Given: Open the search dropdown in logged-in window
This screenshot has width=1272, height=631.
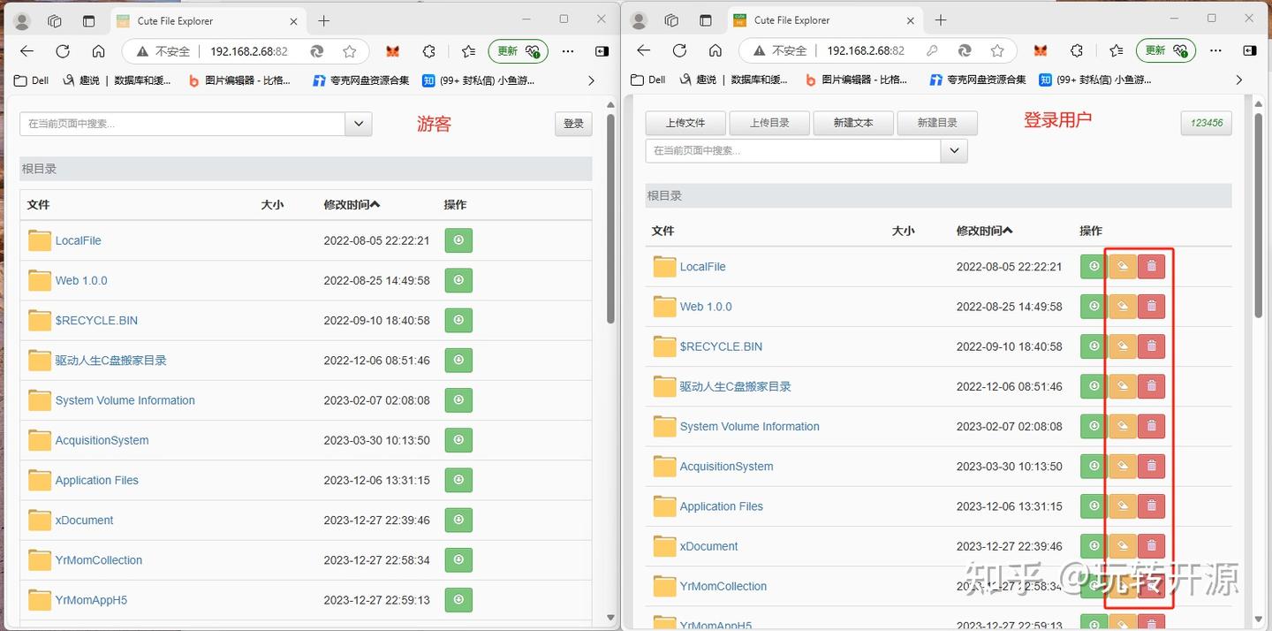Looking at the screenshot, I should tap(953, 150).
